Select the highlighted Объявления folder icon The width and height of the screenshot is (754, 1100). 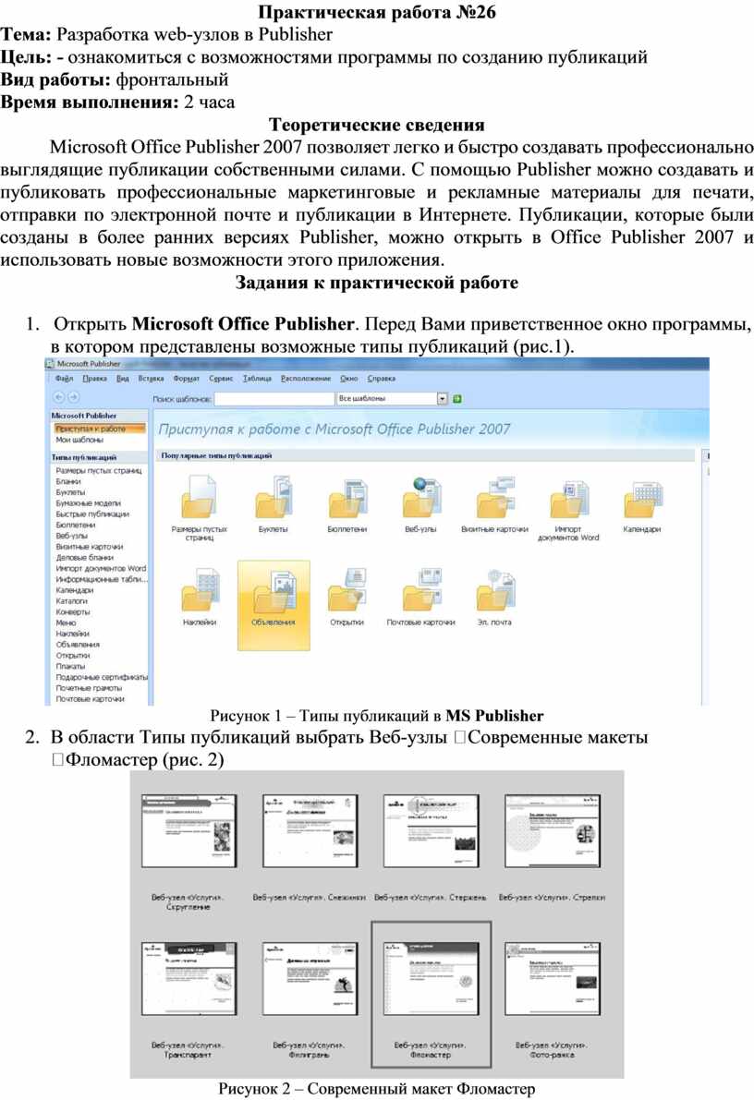[x=274, y=605]
